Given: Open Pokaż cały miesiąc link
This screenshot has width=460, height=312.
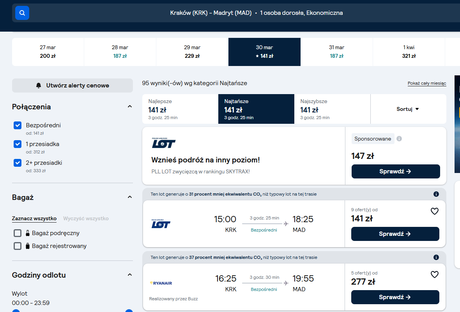Looking at the screenshot, I should pos(427,84).
